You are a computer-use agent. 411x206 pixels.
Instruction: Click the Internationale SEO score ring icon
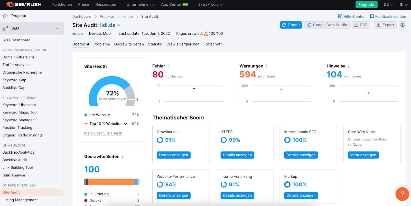point(287,140)
